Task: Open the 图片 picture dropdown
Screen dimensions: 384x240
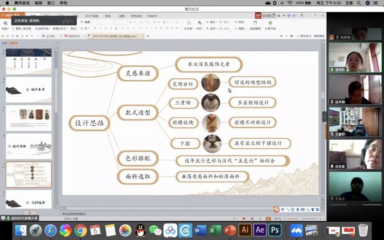Action: pyautogui.click(x=214, y=22)
